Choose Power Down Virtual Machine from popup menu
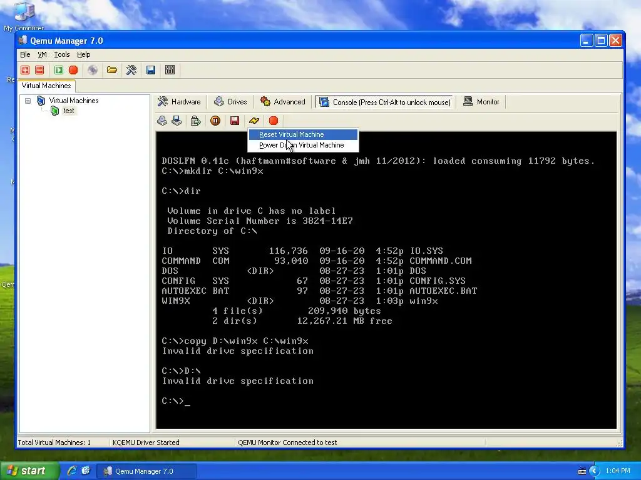This screenshot has height=480, width=641. pos(304,145)
